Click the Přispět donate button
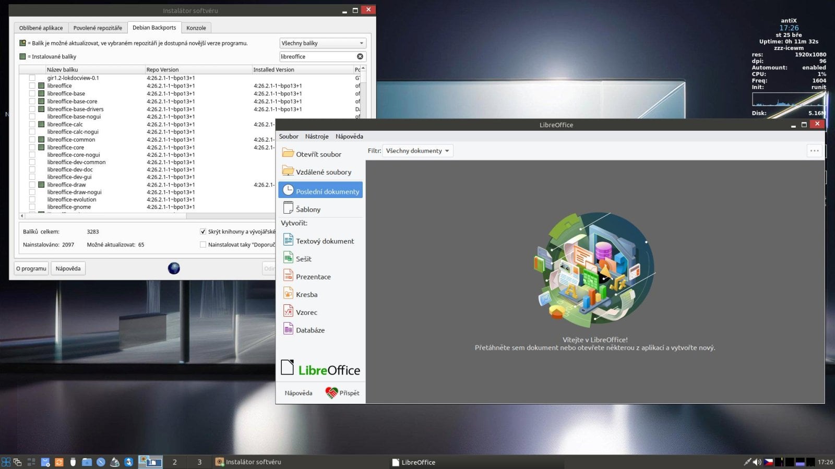835x469 pixels. pyautogui.click(x=342, y=393)
